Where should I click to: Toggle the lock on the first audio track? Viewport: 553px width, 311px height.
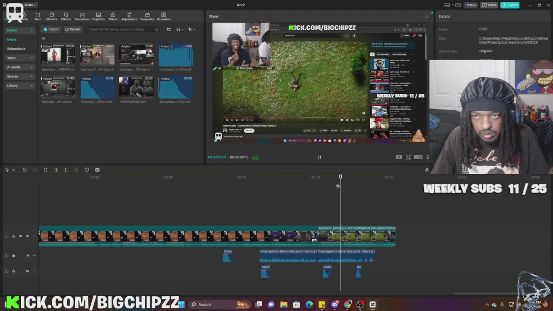[13, 255]
